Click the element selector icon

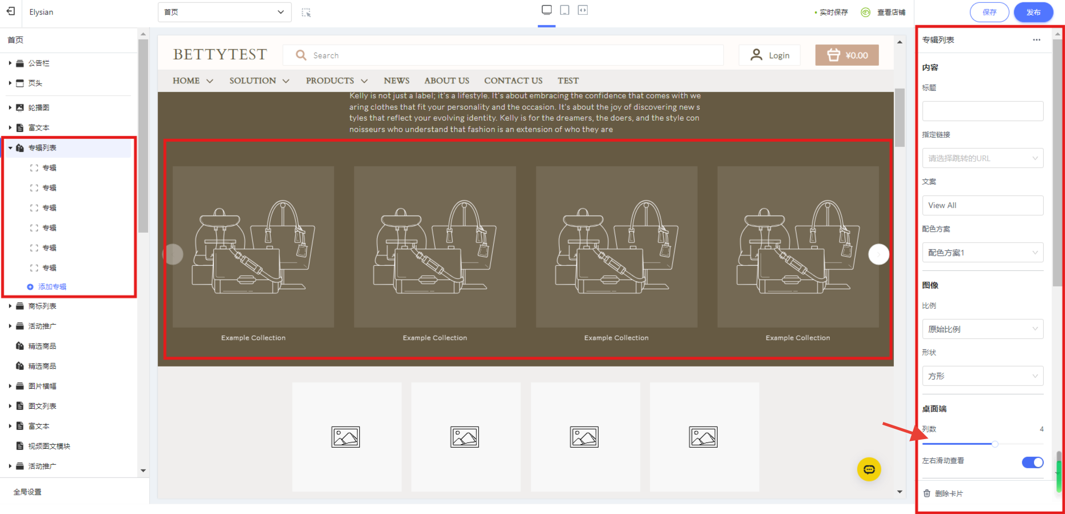[x=306, y=13]
